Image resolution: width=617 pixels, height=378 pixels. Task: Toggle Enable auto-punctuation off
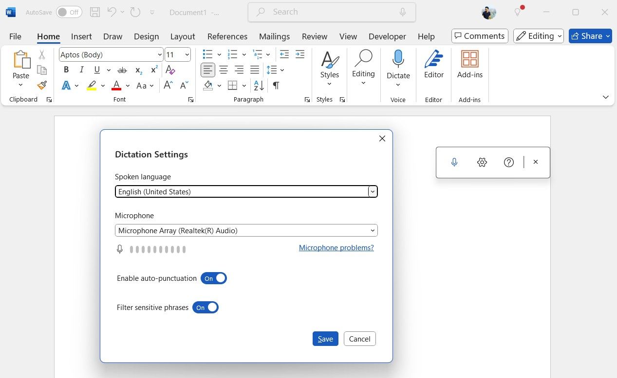[x=214, y=278]
